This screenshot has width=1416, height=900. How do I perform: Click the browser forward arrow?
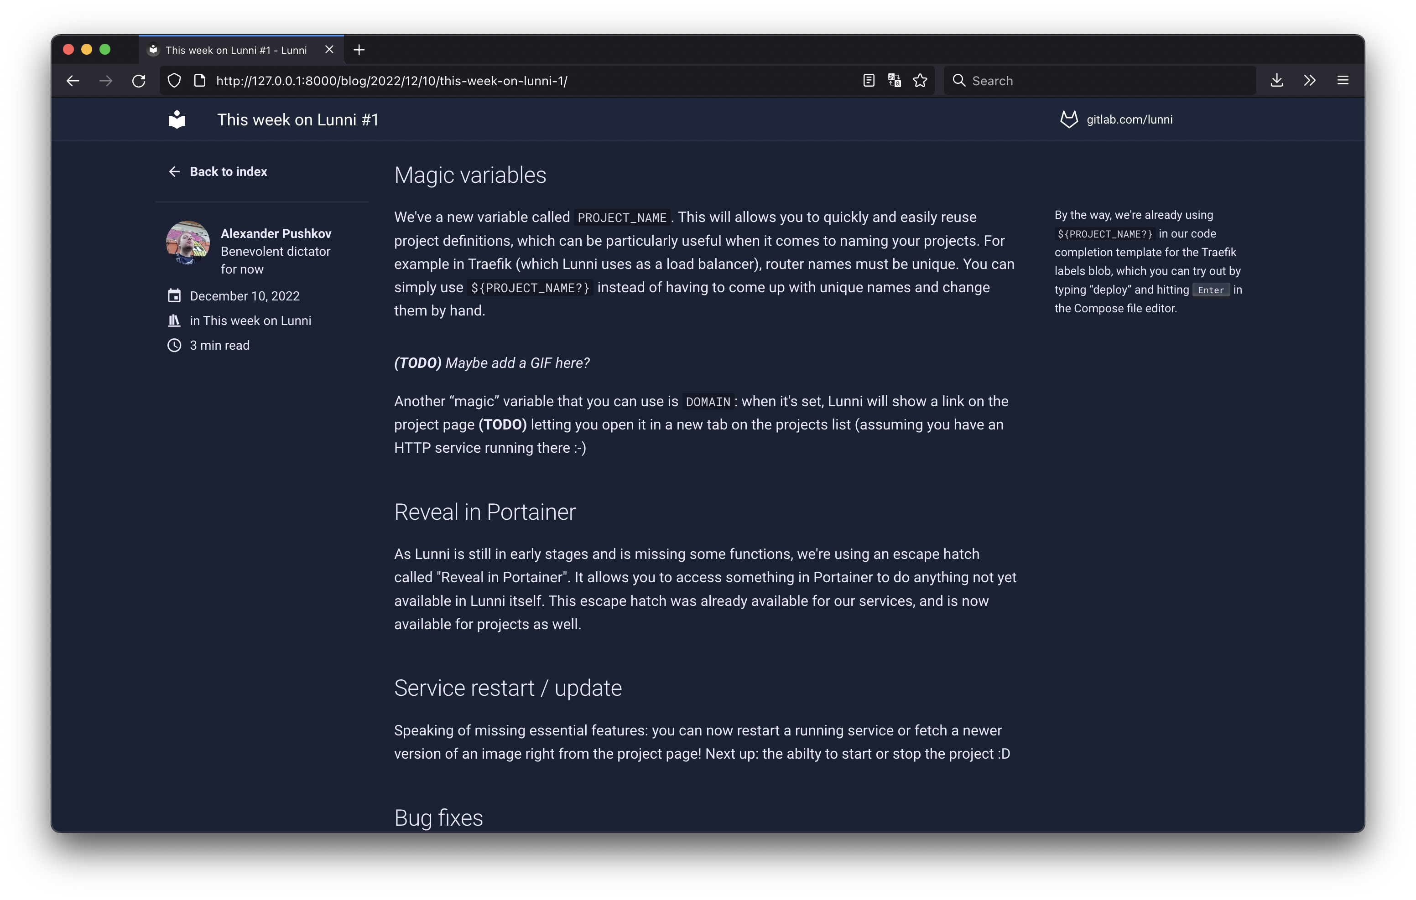[x=106, y=81]
